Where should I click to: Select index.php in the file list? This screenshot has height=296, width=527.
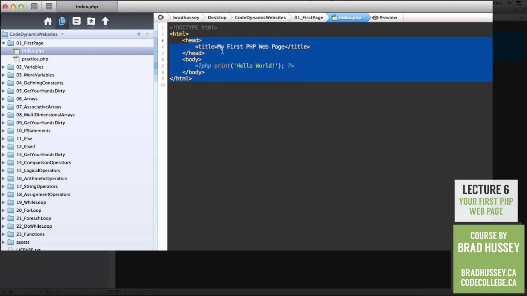coord(77,51)
